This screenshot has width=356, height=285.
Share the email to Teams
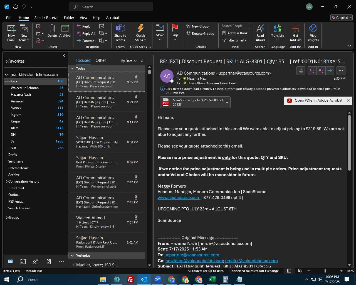(120, 33)
